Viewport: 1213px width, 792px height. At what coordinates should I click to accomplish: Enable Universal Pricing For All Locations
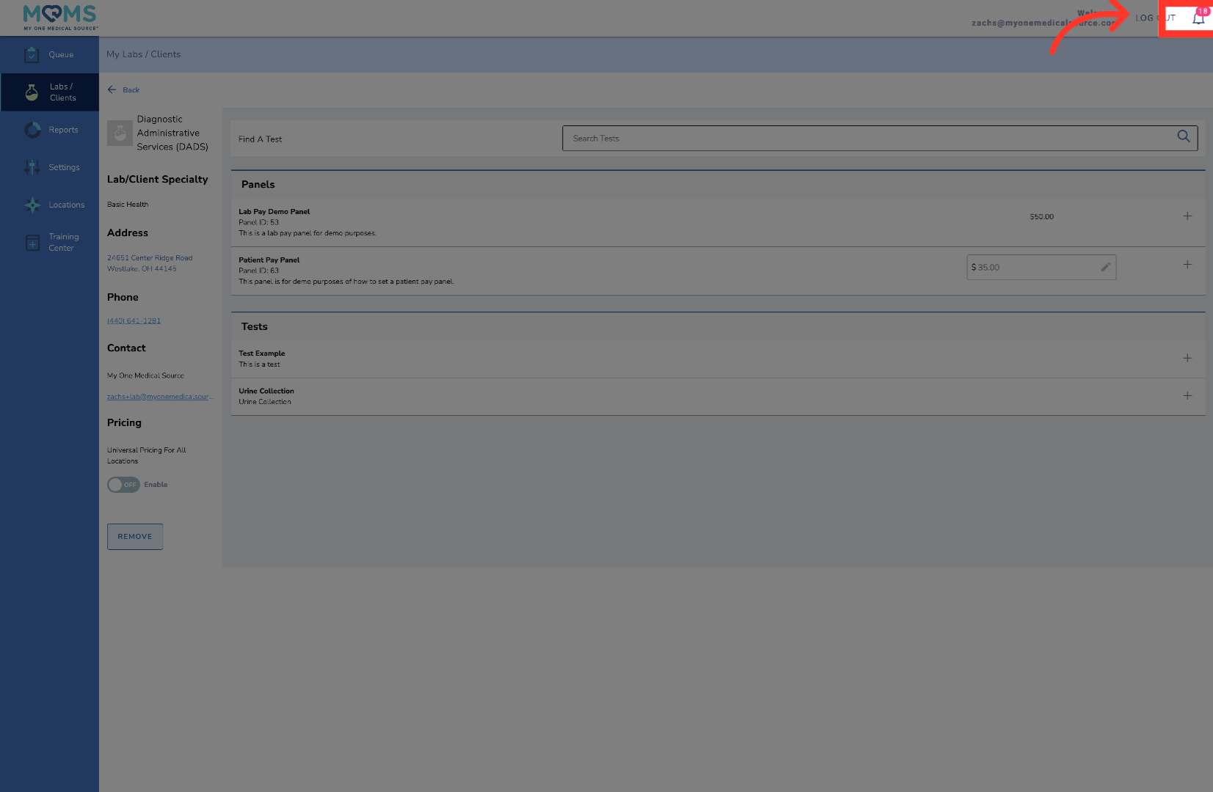click(x=123, y=485)
